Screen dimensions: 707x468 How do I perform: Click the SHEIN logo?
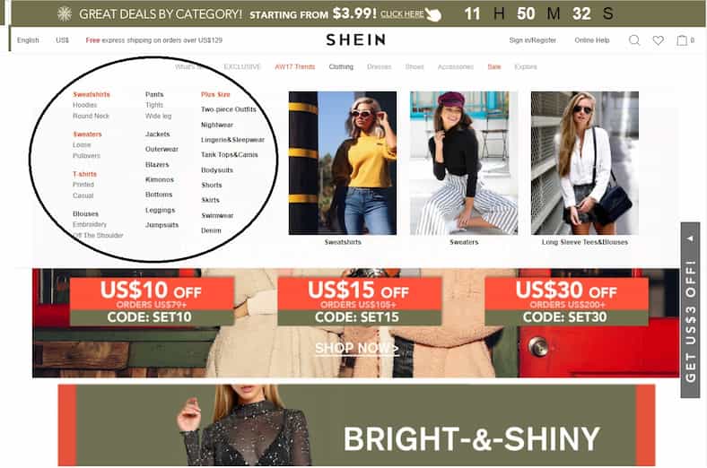[356, 39]
